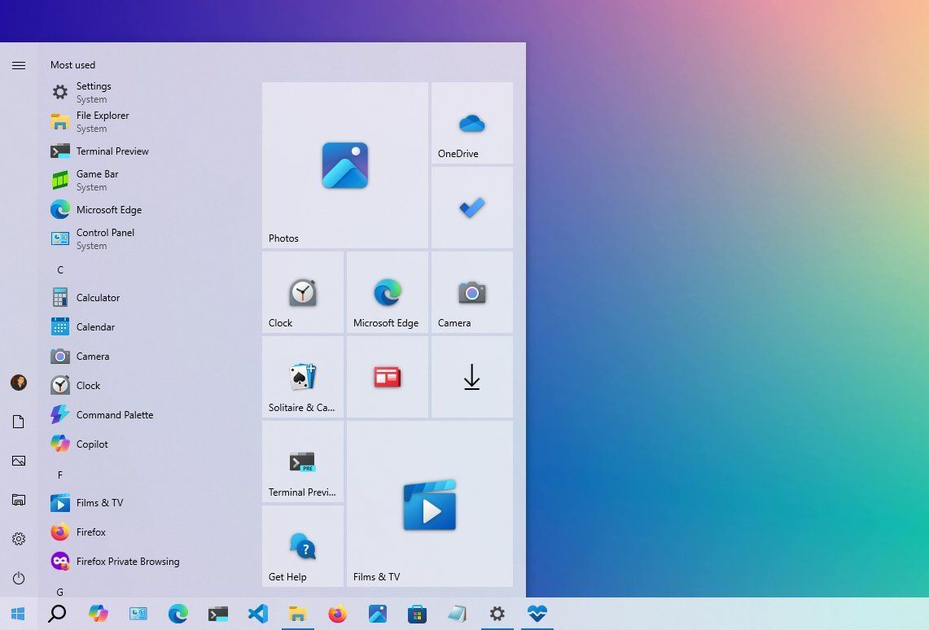929x630 pixels.
Task: Open Visual Studio Code from the taskbar
Action: pyautogui.click(x=257, y=614)
